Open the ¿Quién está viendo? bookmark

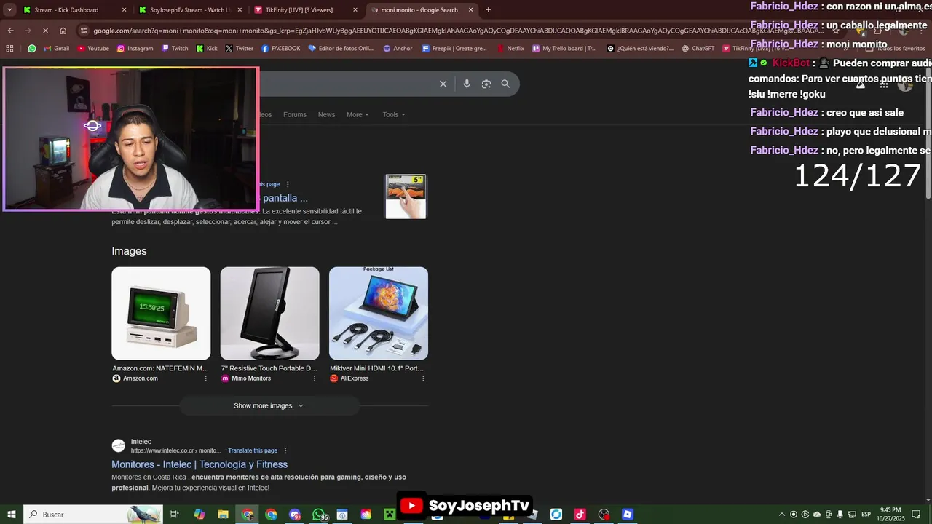[640, 49]
